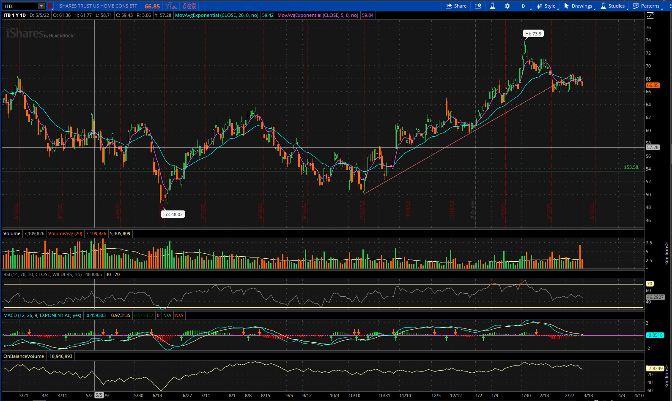Open the Studies menu
Screen dimensions: 672x401
coord(613,6)
